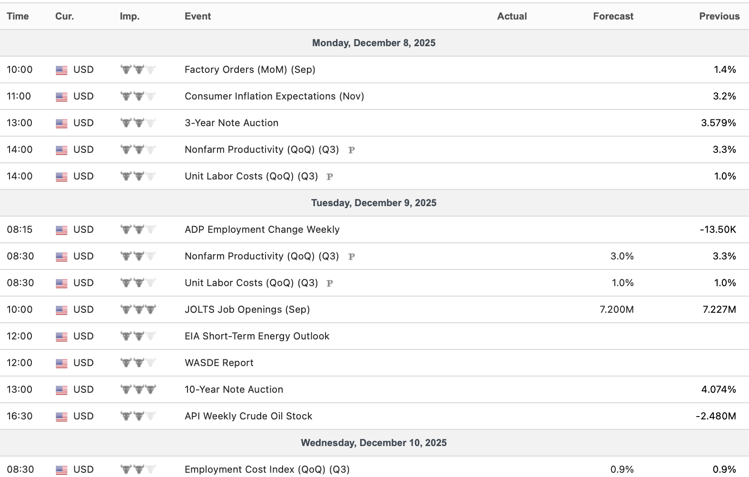Open the Consumer Inflation Expectations (Nov) event
The image size is (749, 477).
tap(274, 96)
